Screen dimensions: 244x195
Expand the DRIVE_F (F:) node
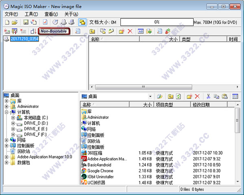pos(13,134)
